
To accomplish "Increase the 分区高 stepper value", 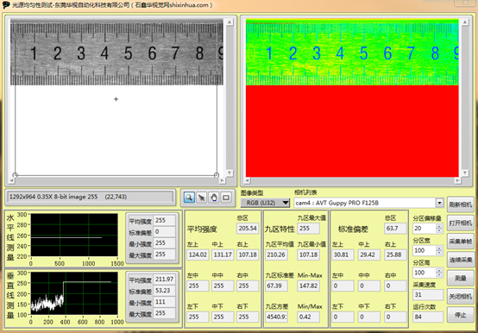I will click(439, 270).
